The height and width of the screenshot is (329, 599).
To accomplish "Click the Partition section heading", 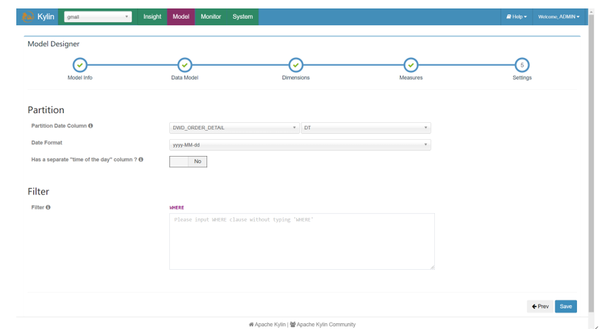I will (x=46, y=110).
